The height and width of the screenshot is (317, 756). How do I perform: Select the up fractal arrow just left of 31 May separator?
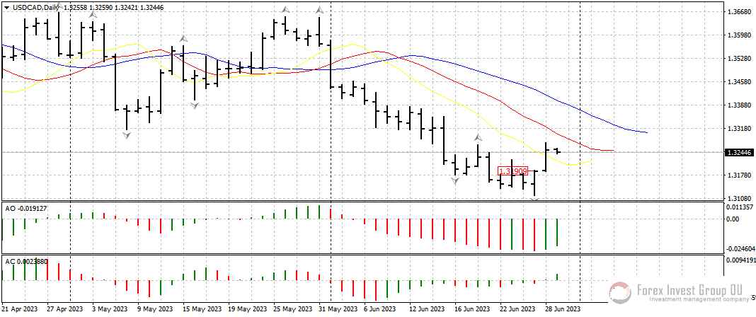319,11
